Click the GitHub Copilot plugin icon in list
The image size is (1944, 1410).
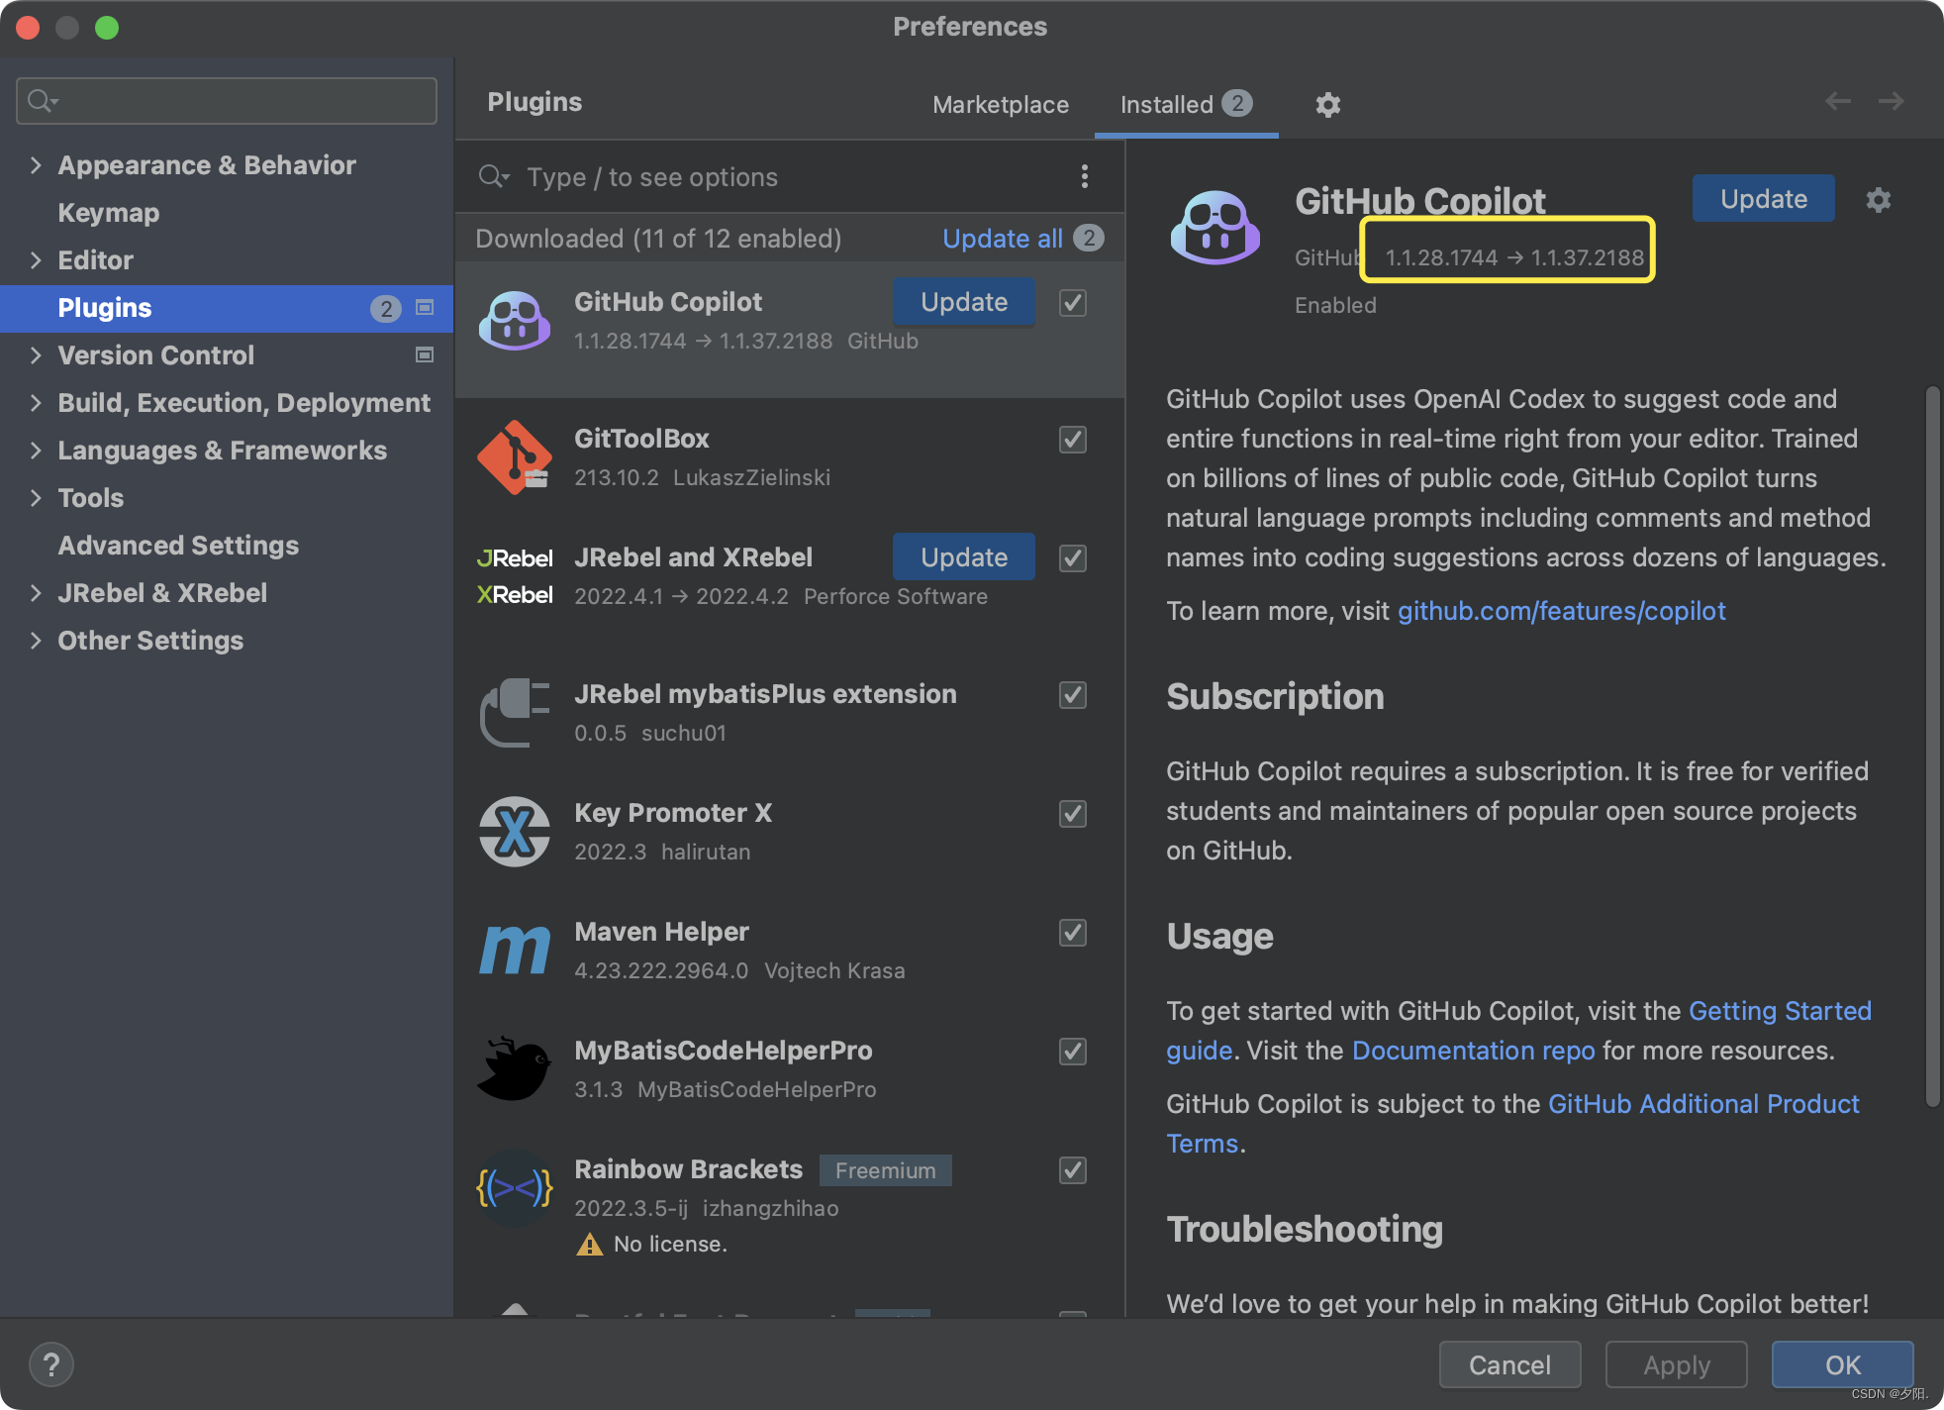514,321
